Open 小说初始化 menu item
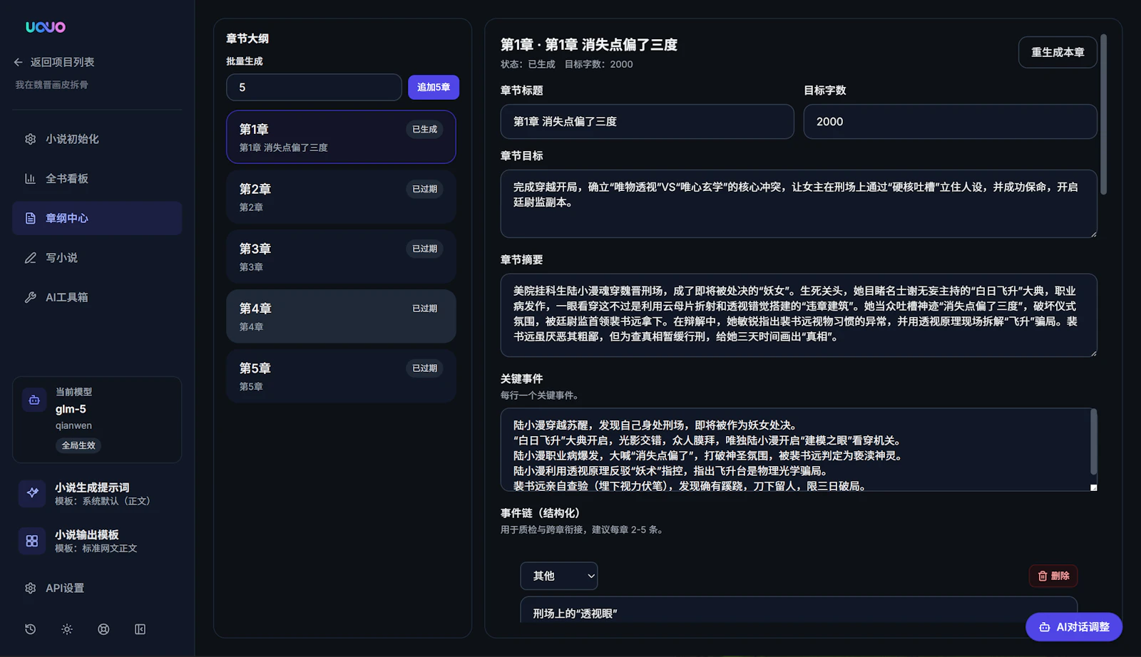The image size is (1141, 657). tap(97, 139)
